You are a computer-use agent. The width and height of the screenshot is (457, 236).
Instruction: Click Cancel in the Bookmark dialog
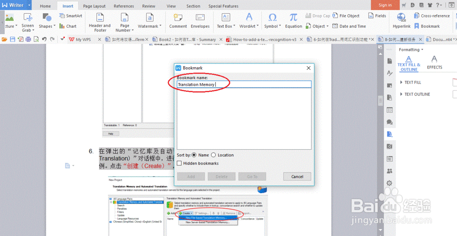tap(297, 176)
